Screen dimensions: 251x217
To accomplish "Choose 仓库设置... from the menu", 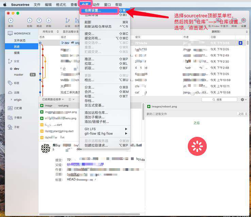I will click(105, 11).
